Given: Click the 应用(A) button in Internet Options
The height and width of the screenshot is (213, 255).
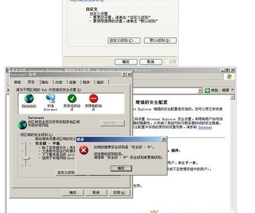Looking at the screenshot, I should click(x=119, y=192).
